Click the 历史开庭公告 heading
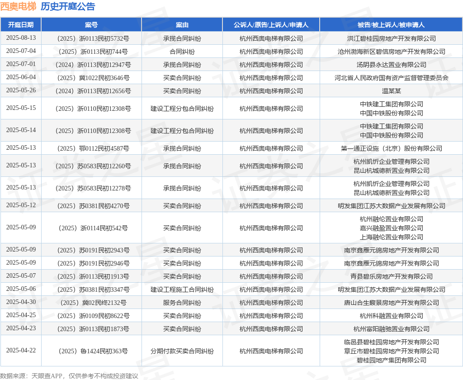The height and width of the screenshot is (380, 463). (68, 6)
